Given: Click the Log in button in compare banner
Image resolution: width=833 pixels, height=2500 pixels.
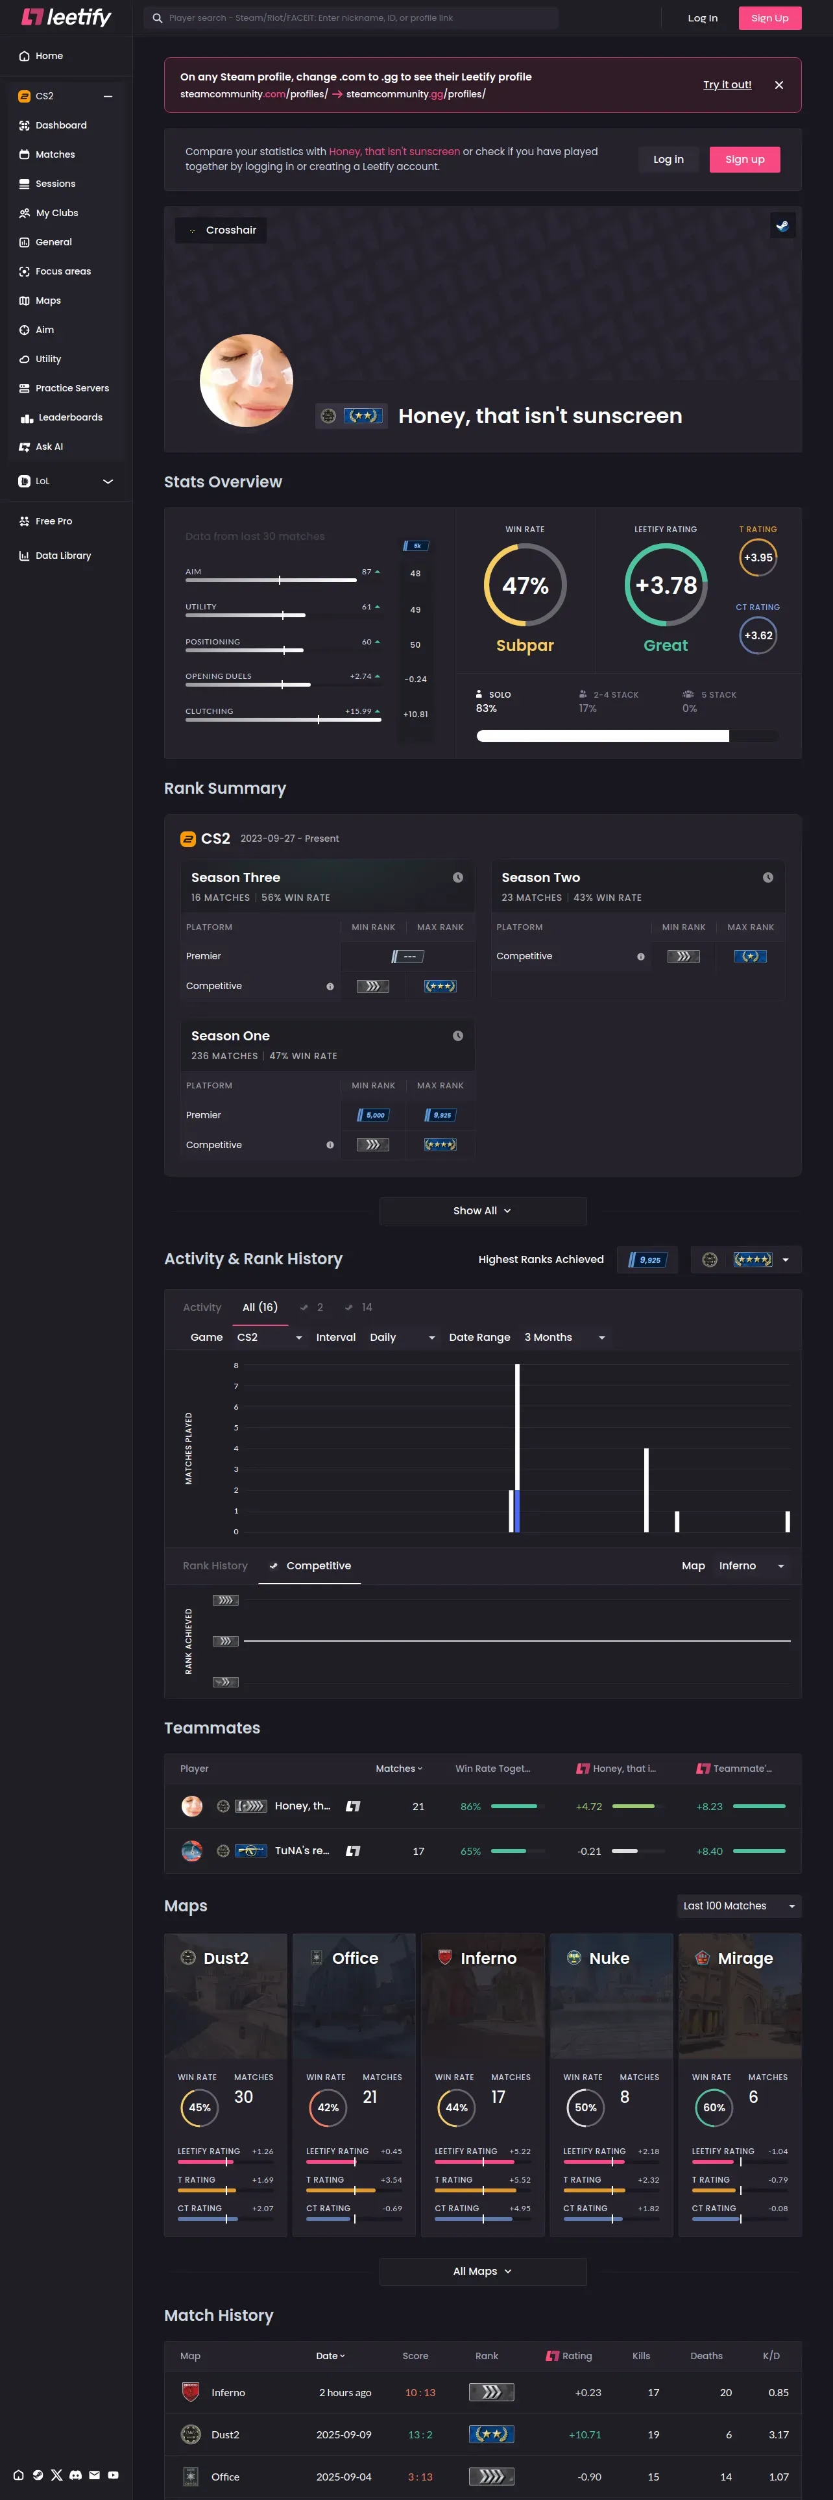Looking at the screenshot, I should click(x=668, y=159).
